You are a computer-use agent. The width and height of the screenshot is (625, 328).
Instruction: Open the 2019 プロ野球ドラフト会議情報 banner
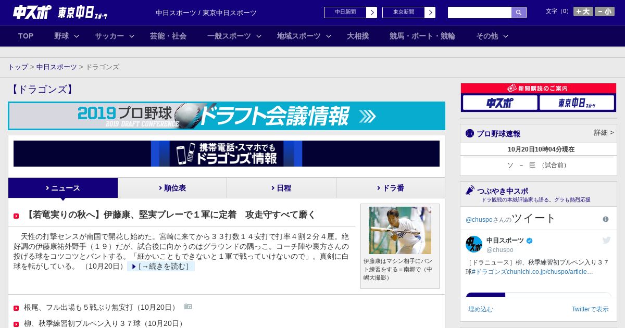coord(227,116)
